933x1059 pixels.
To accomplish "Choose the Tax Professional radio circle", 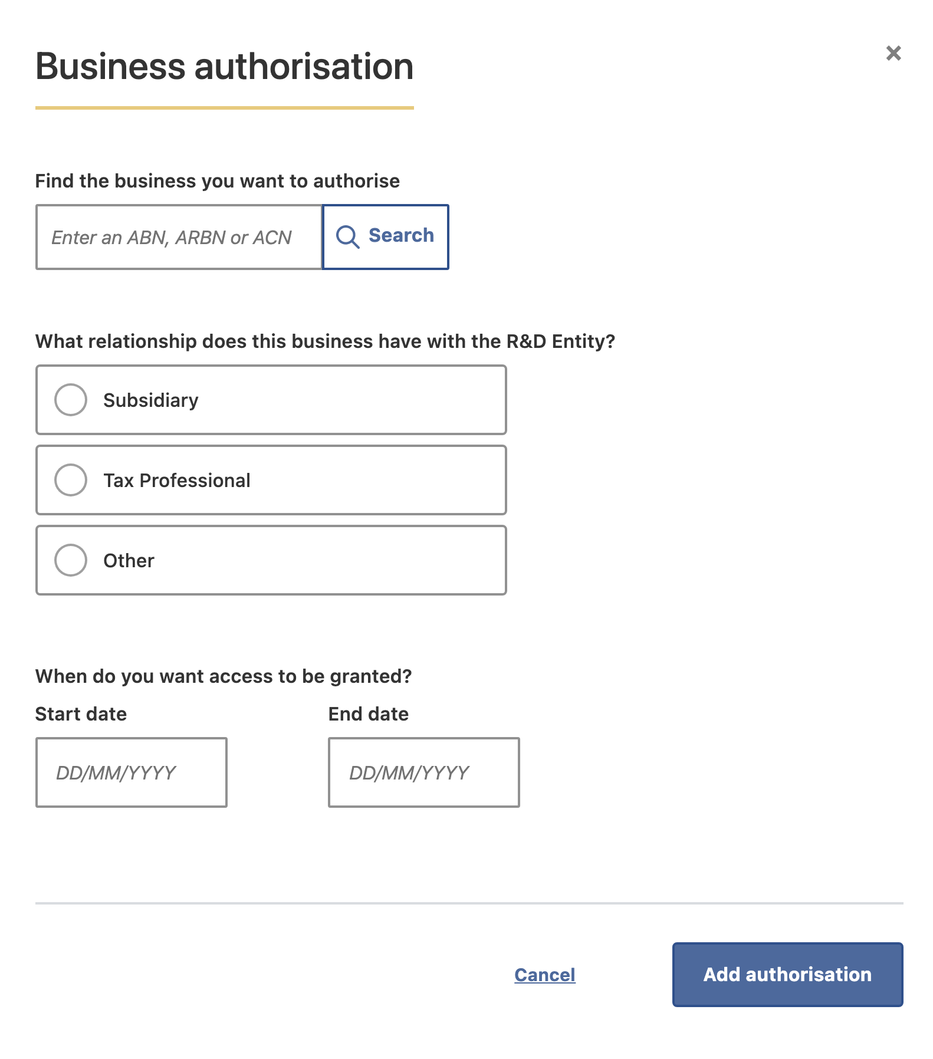I will [x=71, y=480].
